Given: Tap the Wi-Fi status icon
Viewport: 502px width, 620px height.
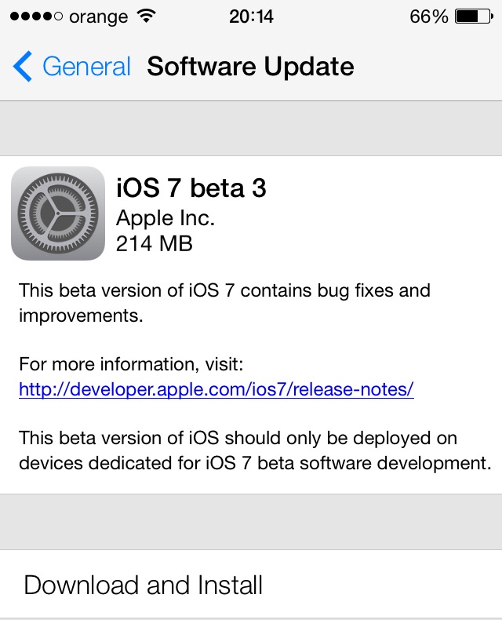Looking at the screenshot, I should [146, 16].
